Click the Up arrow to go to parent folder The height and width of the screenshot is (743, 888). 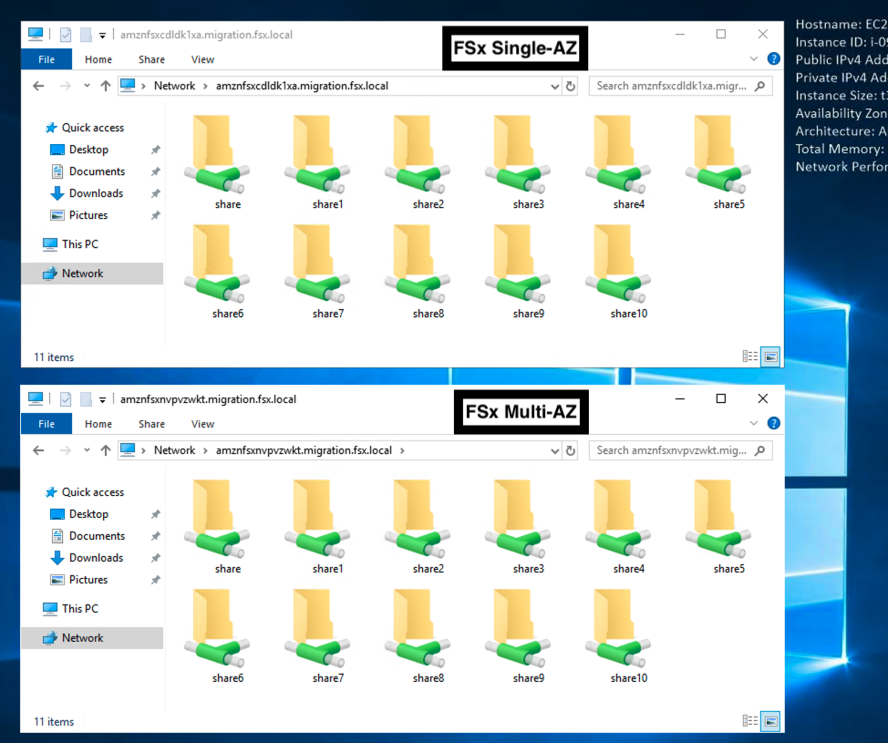pos(107,85)
